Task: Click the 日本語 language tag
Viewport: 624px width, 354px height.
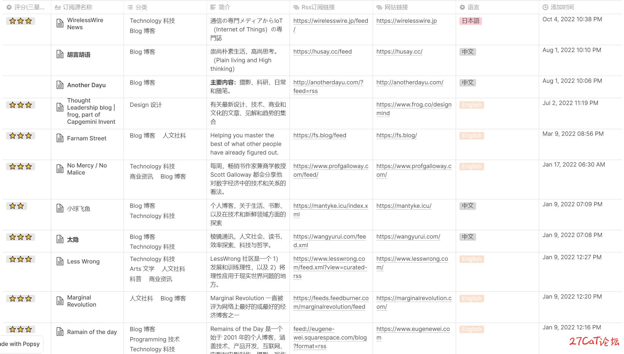Action: [x=470, y=21]
